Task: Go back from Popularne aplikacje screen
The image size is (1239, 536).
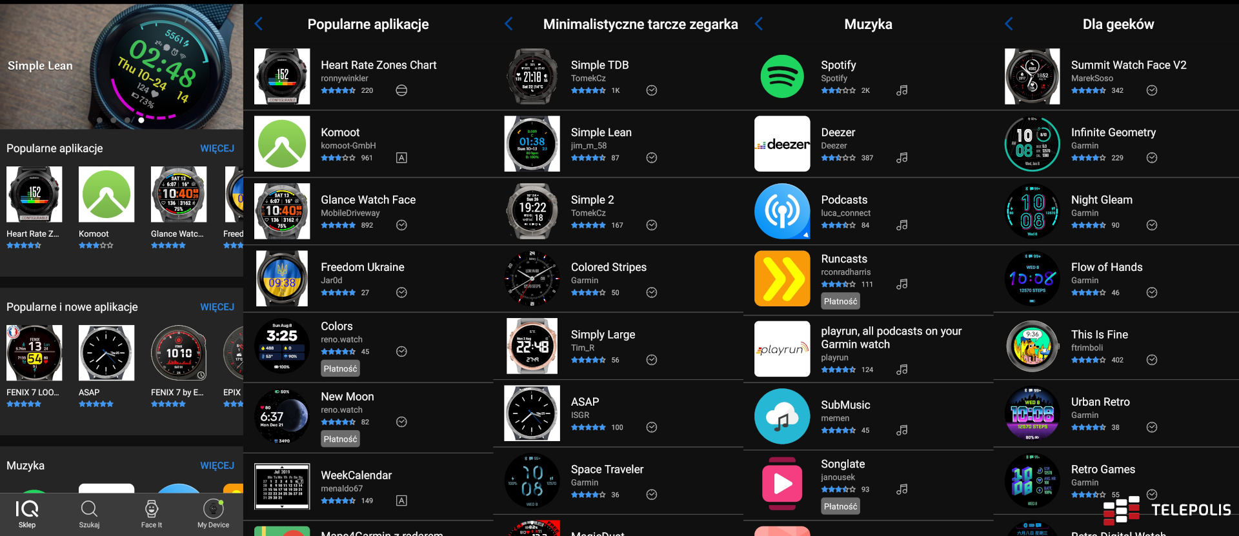Action: pos(259,25)
